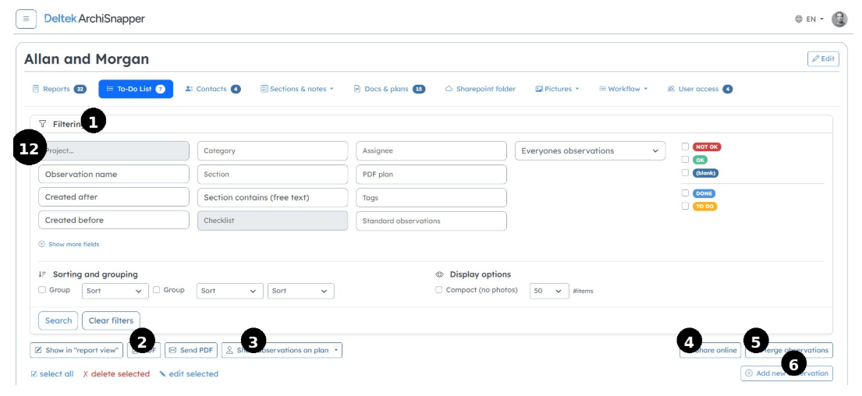
Task: Click the Checklist filter field
Action: [273, 221]
